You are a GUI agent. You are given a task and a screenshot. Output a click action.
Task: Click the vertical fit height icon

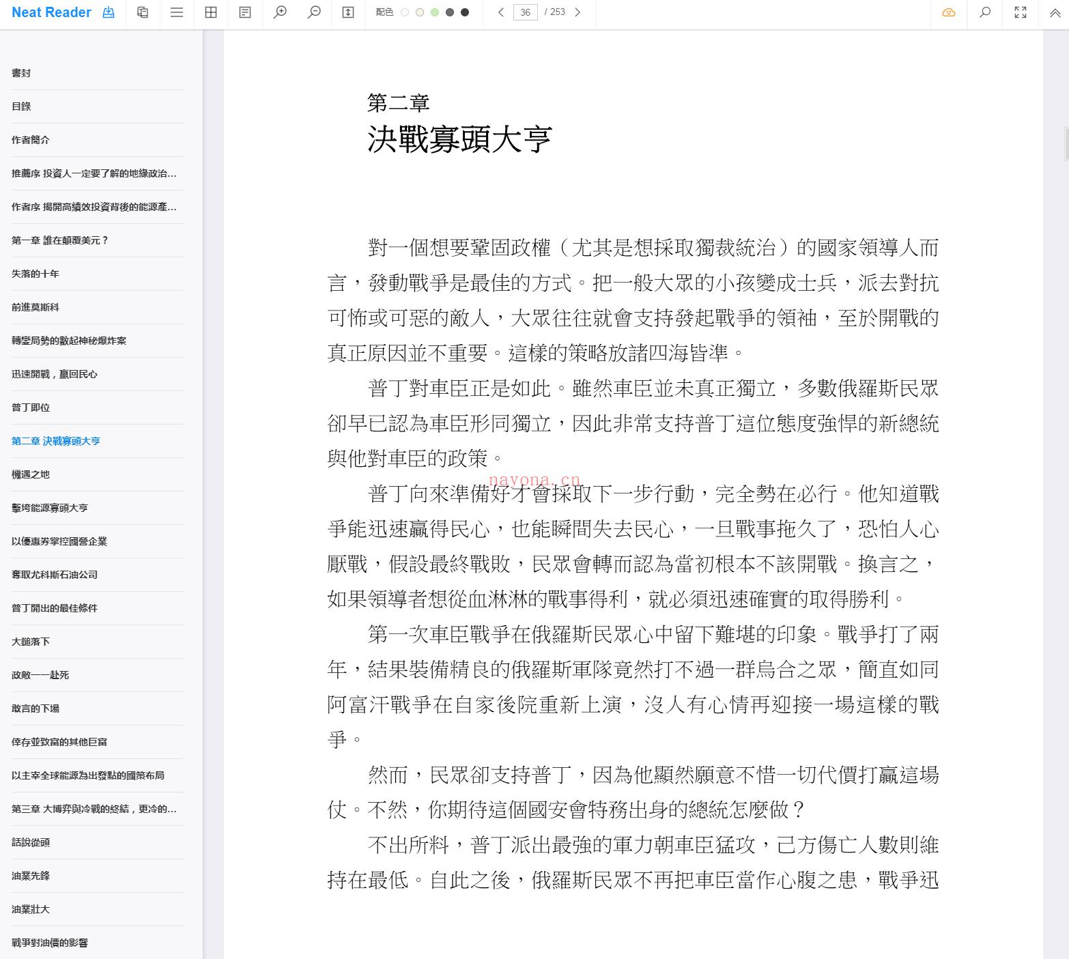coord(348,12)
